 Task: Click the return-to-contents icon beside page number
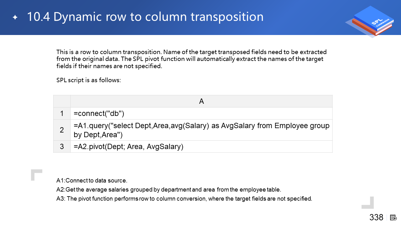pyautogui.click(x=393, y=217)
